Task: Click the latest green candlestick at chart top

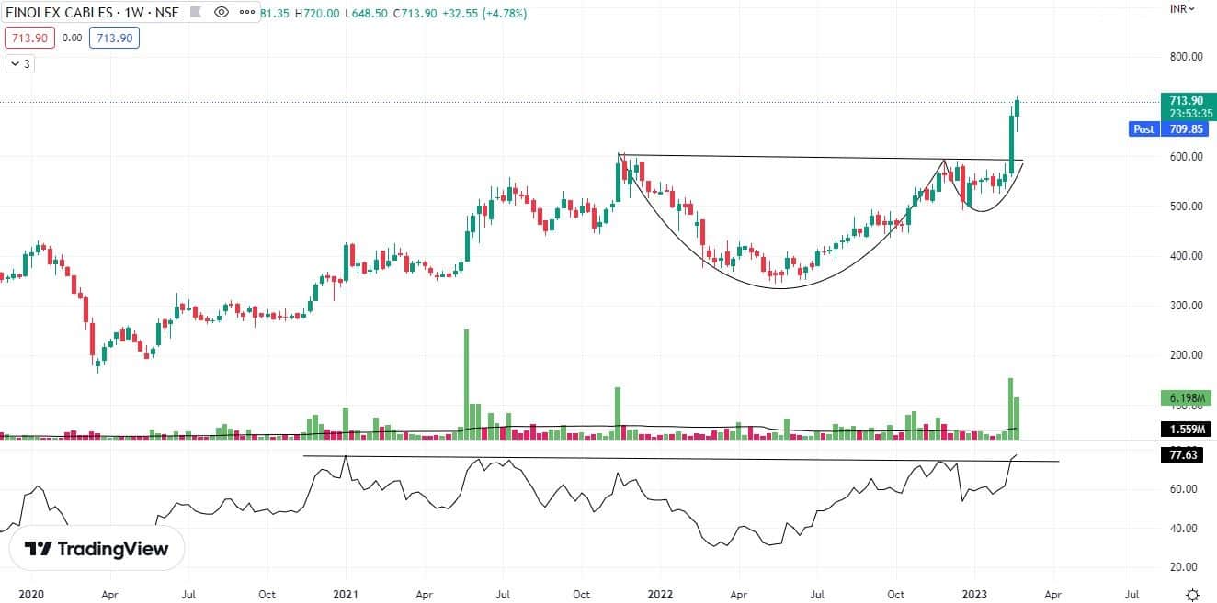Action: click(1018, 108)
